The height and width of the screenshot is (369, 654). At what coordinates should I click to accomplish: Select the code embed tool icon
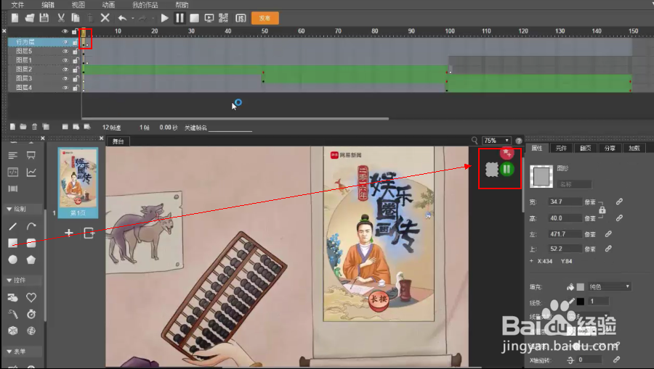coord(13,172)
